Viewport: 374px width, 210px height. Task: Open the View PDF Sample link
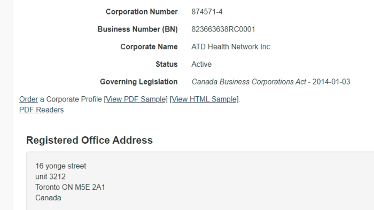point(136,99)
